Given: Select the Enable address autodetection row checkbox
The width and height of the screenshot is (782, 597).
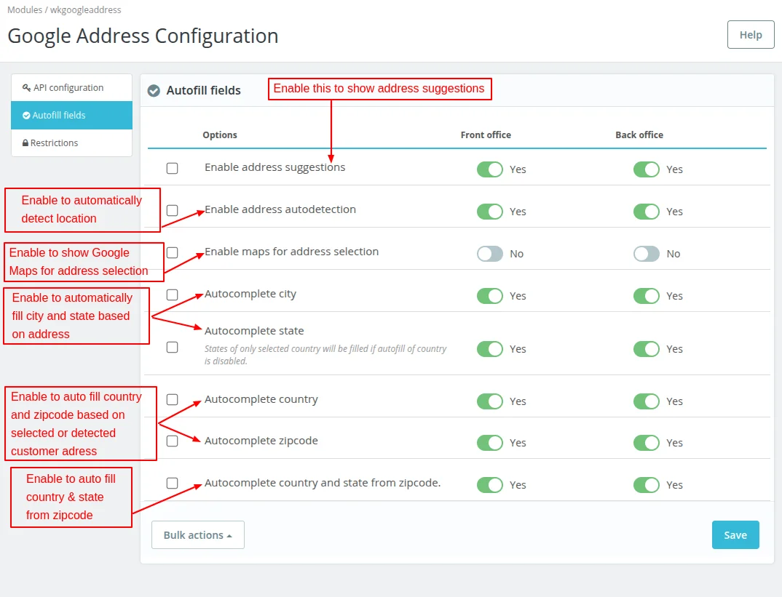Looking at the screenshot, I should 172,210.
